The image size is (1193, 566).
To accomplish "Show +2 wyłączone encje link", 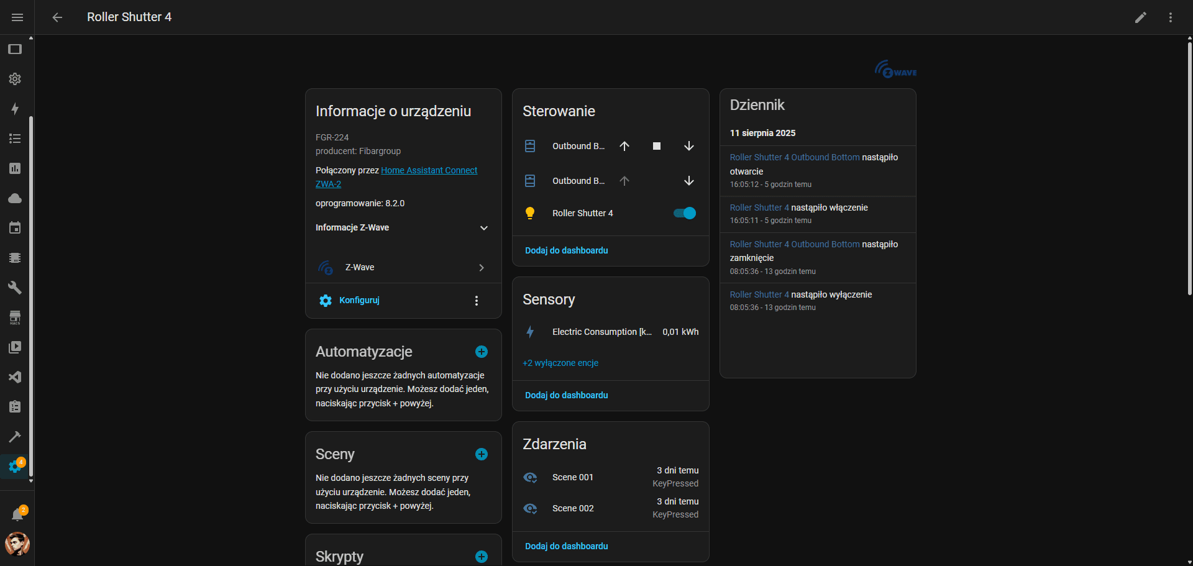I will click(560, 363).
